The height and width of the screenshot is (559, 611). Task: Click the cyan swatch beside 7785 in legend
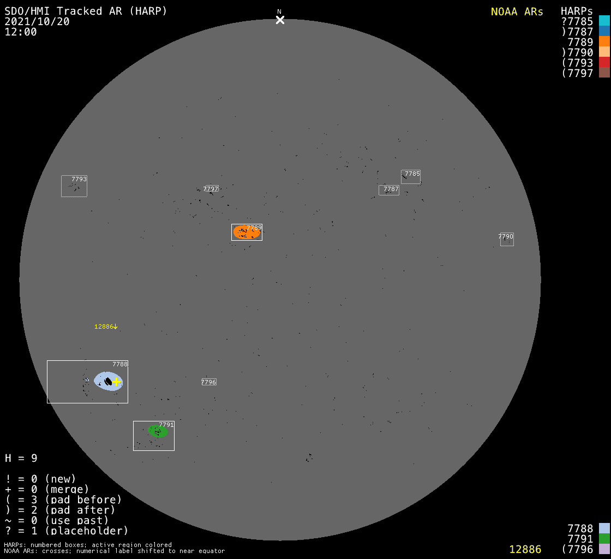pyautogui.click(x=604, y=21)
